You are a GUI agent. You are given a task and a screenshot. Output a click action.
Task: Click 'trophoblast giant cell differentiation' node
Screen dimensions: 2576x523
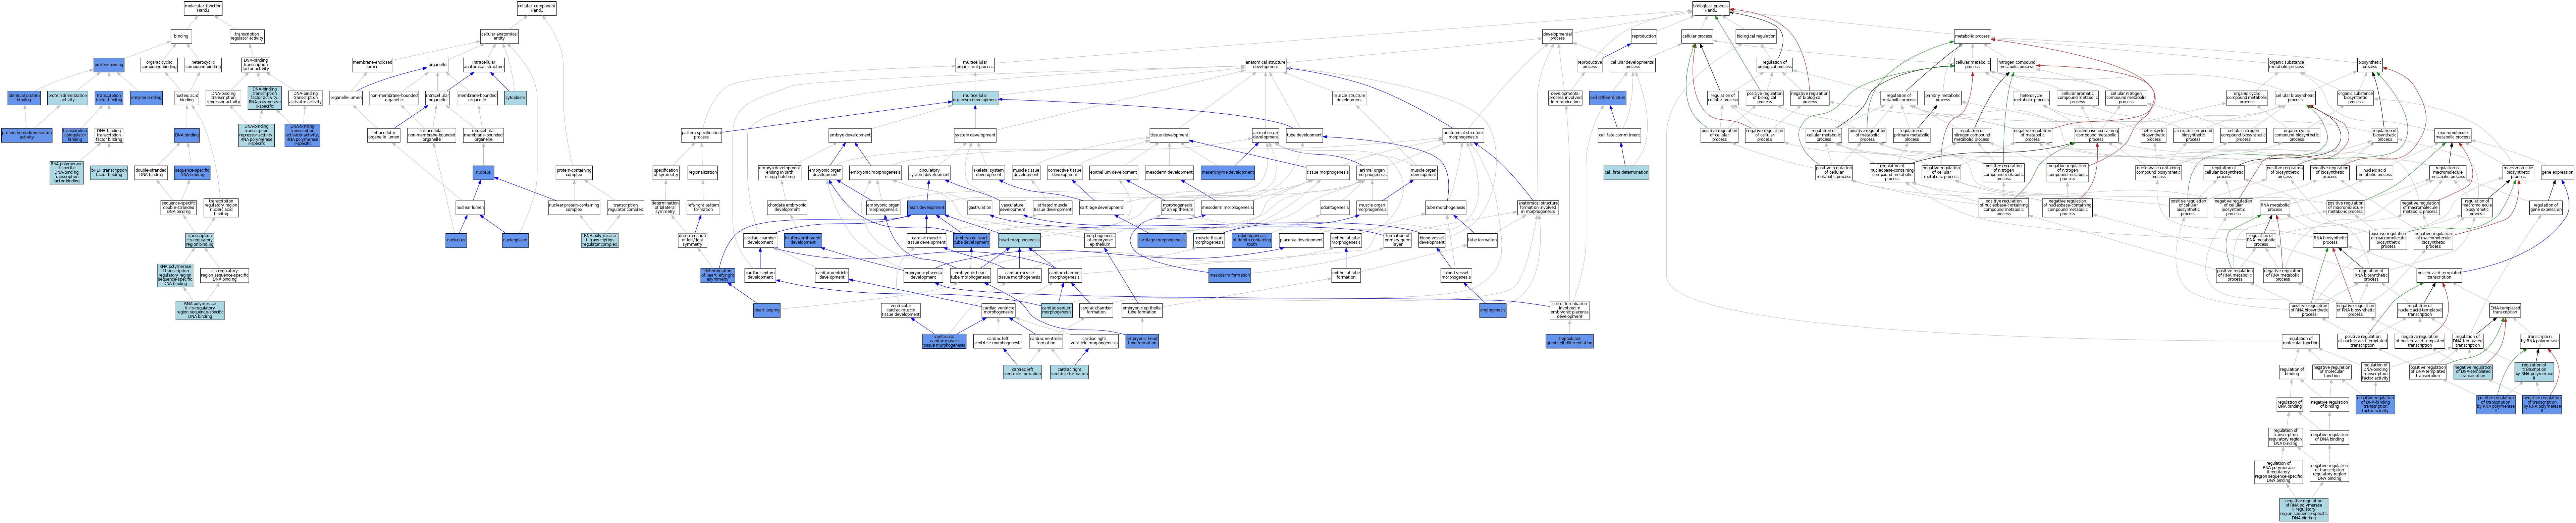(x=1569, y=341)
